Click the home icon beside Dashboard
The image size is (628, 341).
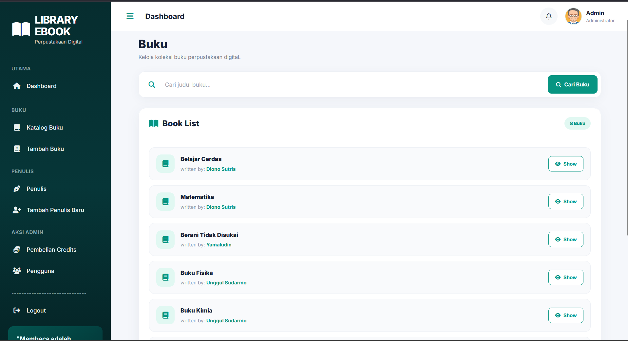(x=17, y=86)
